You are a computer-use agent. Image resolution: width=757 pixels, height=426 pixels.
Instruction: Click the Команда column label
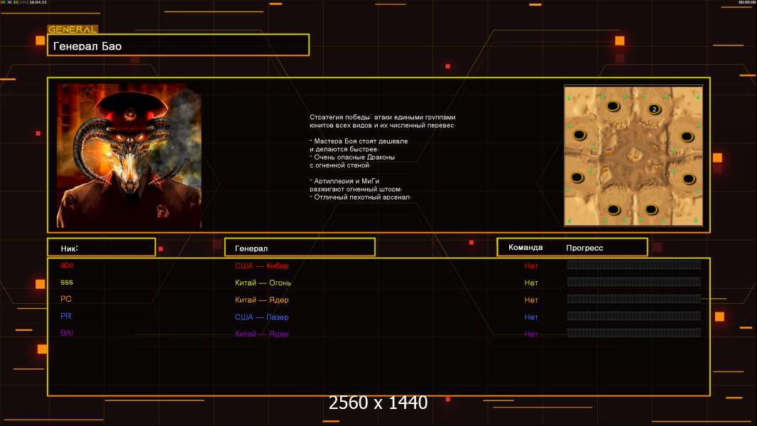(525, 247)
